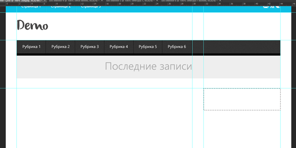Image resolution: width=296 pixels, height=148 pixels.
Task: Click the Demo logo on the canvas
Action: click(33, 26)
